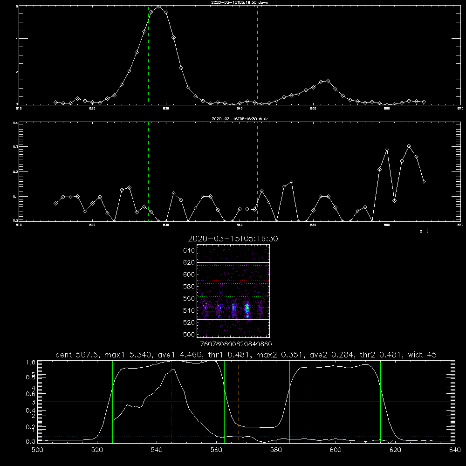Click heatmap y-axis label 500
Viewport: 466px width, 466px height.
click(189, 334)
